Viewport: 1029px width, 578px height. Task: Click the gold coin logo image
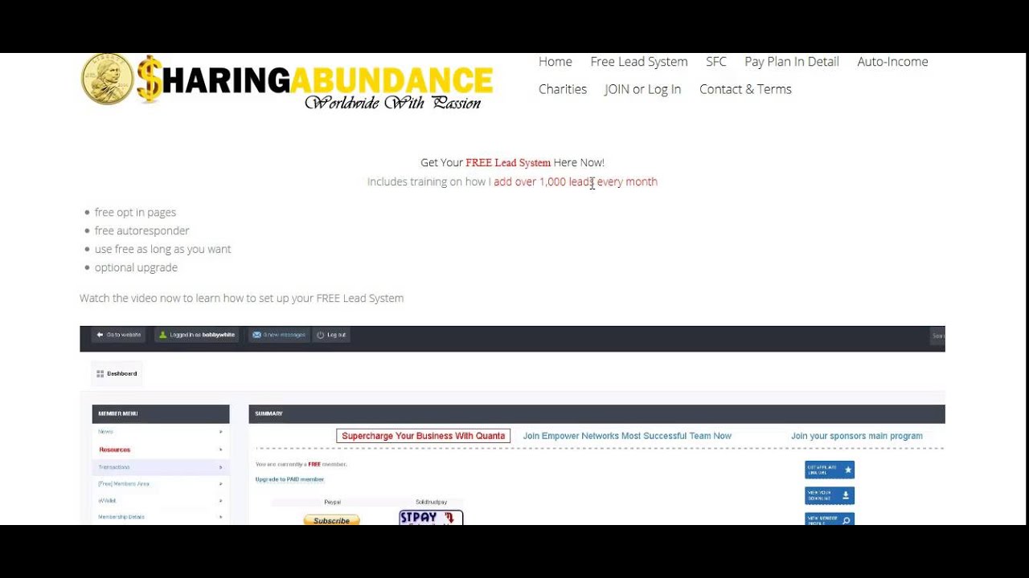[x=108, y=79]
